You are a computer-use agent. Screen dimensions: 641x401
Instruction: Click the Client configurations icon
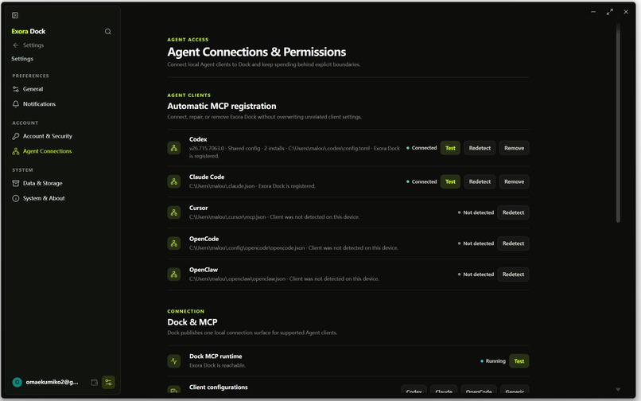click(x=173, y=391)
